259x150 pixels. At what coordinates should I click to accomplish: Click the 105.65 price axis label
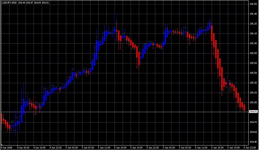pos(253,63)
